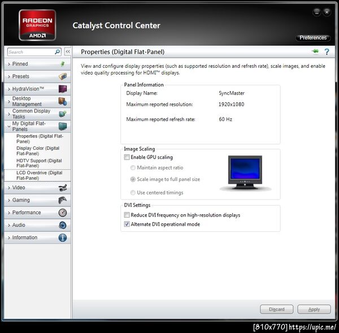Open Properties (Digital Flat-Panel) page
Screen dimensions: 339x333
pyautogui.click(x=40, y=139)
